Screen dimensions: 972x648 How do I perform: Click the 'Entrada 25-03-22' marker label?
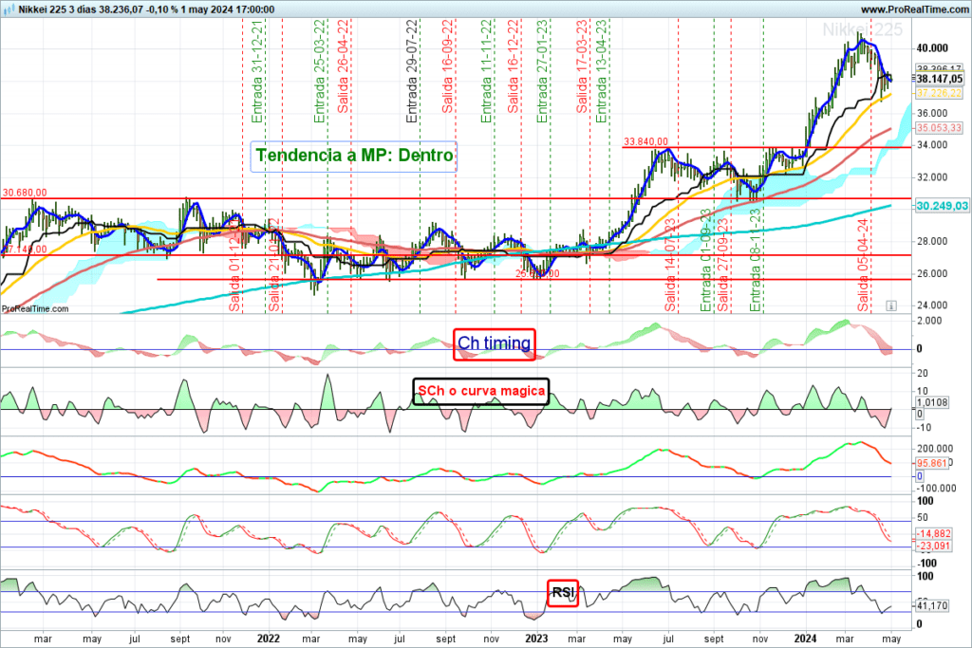point(319,71)
